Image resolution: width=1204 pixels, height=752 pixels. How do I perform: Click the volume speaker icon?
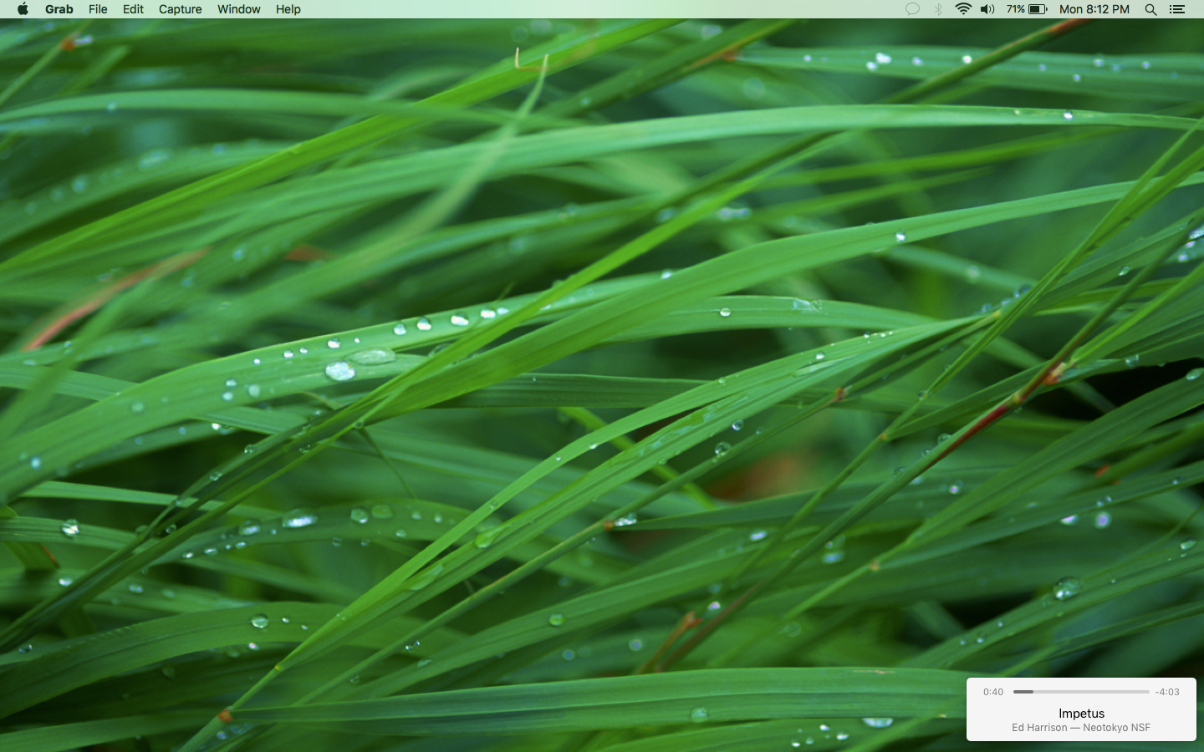pos(987,9)
